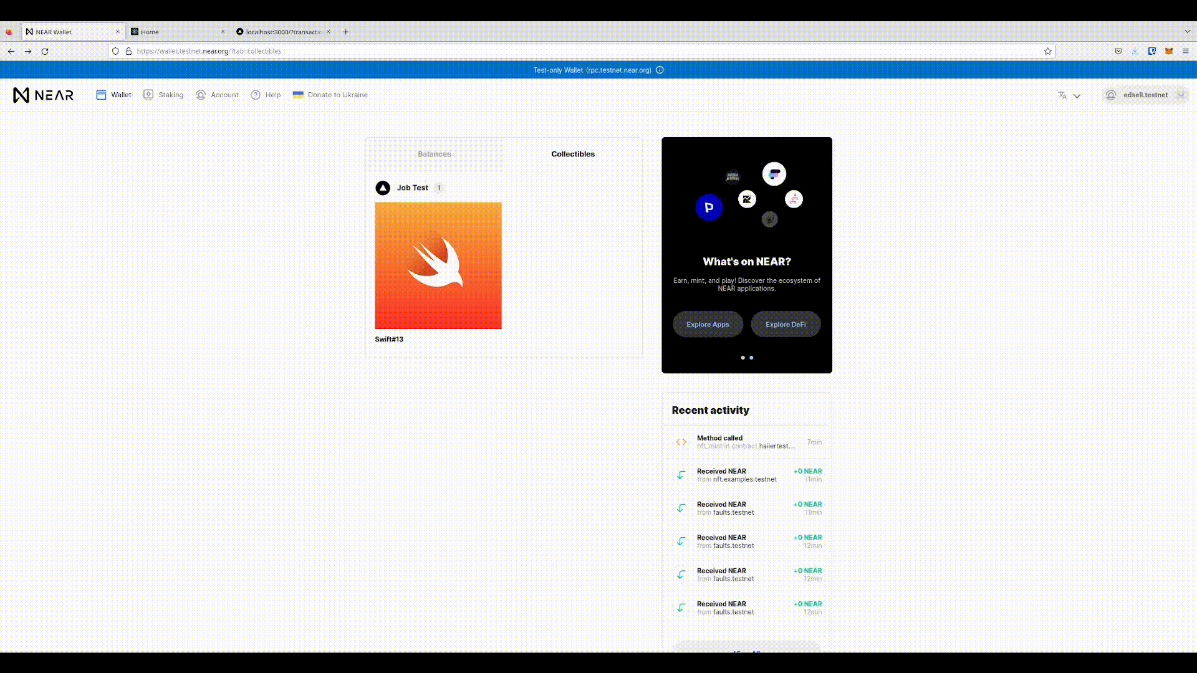1197x673 pixels.
Task: Click the Explore DeFi button
Action: click(786, 324)
